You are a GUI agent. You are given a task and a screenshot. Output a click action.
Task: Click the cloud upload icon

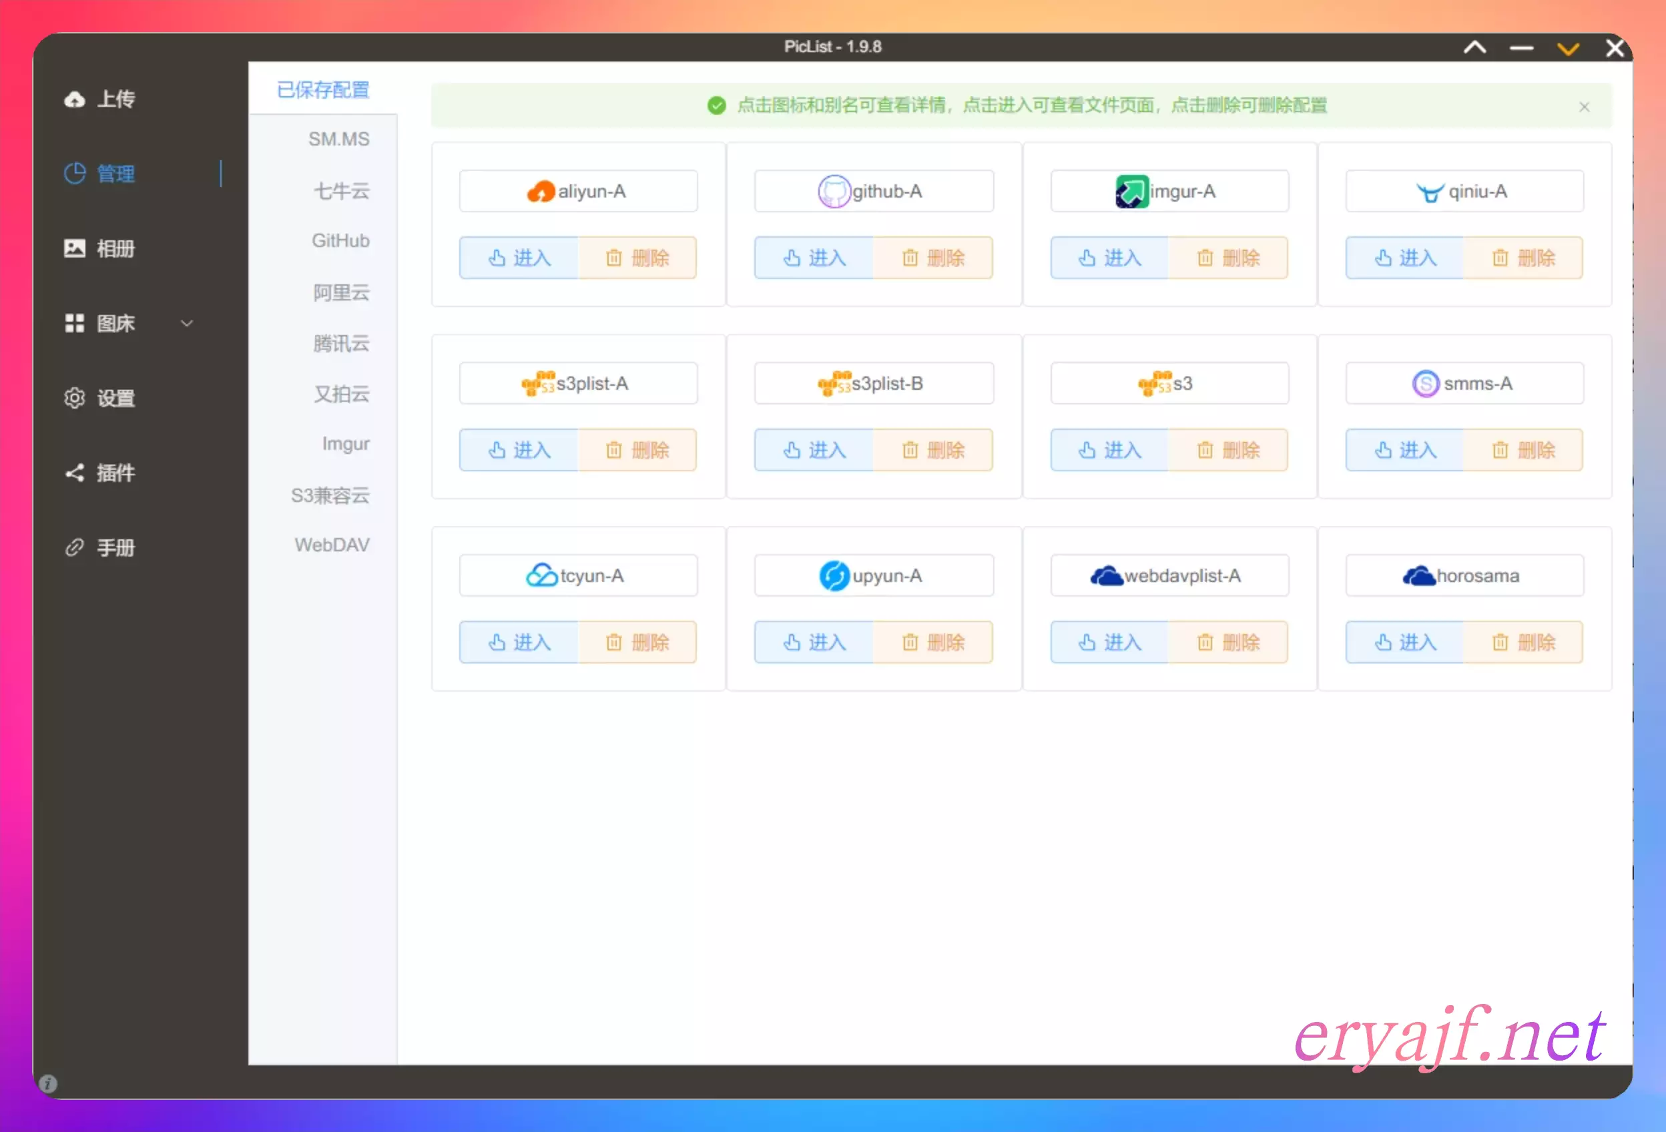(75, 99)
